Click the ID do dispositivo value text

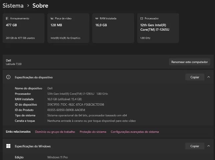click(76, 105)
